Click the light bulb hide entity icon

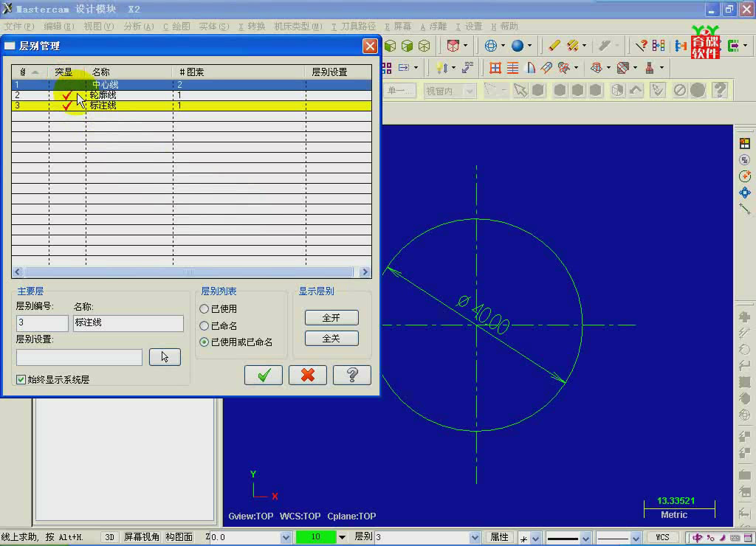coord(441,68)
